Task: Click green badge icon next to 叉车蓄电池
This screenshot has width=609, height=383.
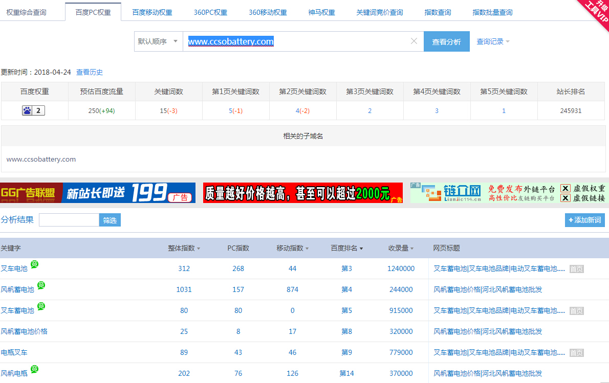Action: click(41, 306)
